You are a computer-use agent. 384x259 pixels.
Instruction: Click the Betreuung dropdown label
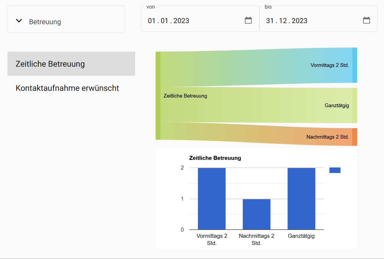45,22
